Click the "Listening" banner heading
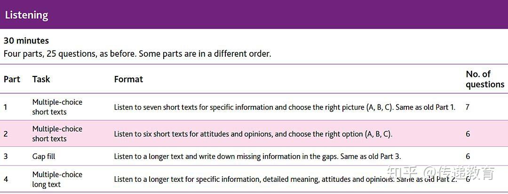 coord(27,15)
